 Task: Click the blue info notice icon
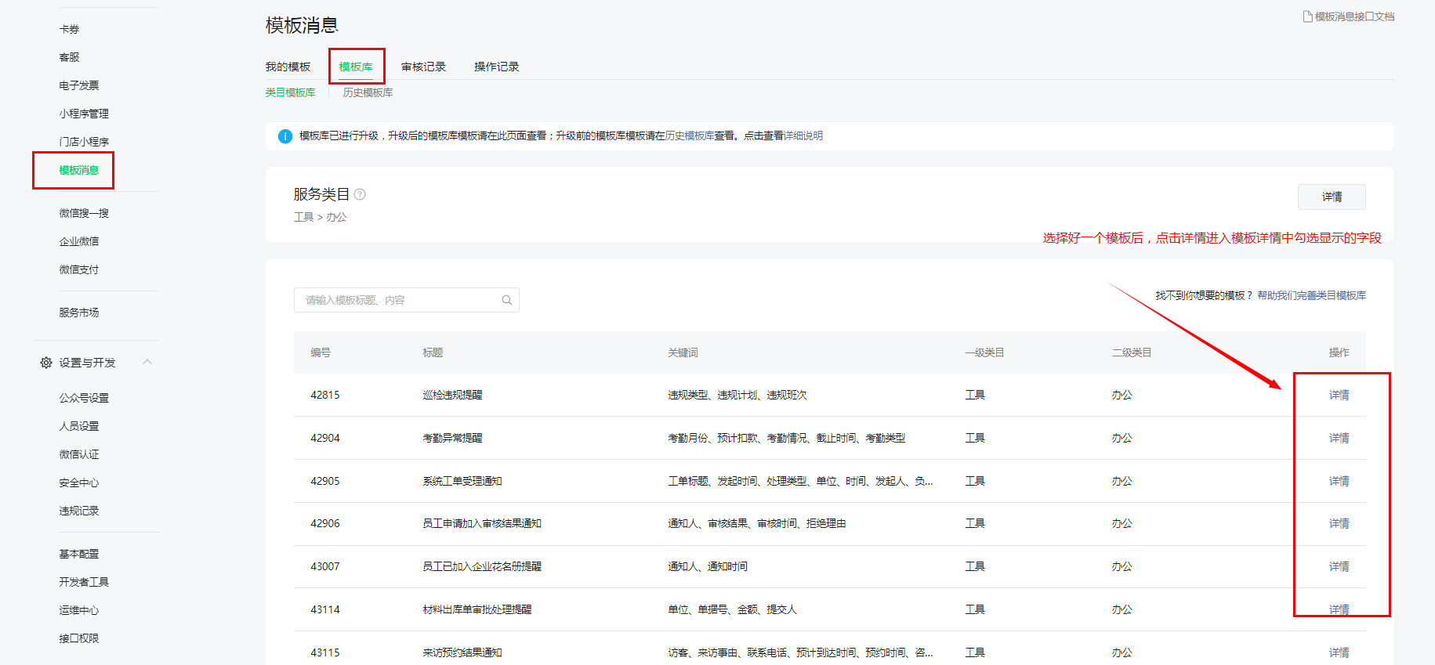pos(285,136)
